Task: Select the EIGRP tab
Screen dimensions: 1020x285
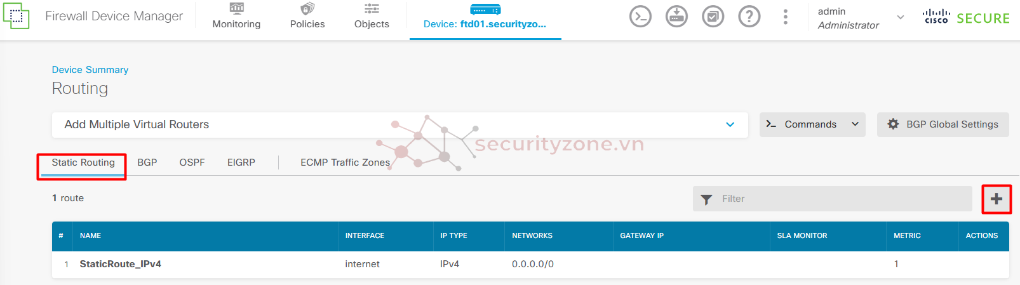Action: point(241,162)
